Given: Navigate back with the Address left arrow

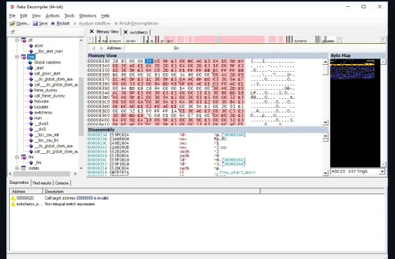Looking at the screenshot, I should coord(94,48).
